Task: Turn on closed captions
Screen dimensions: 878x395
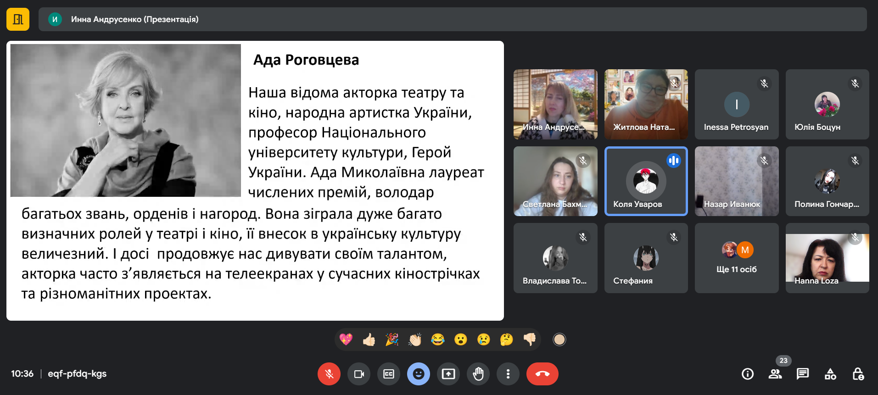Action: pyautogui.click(x=389, y=374)
